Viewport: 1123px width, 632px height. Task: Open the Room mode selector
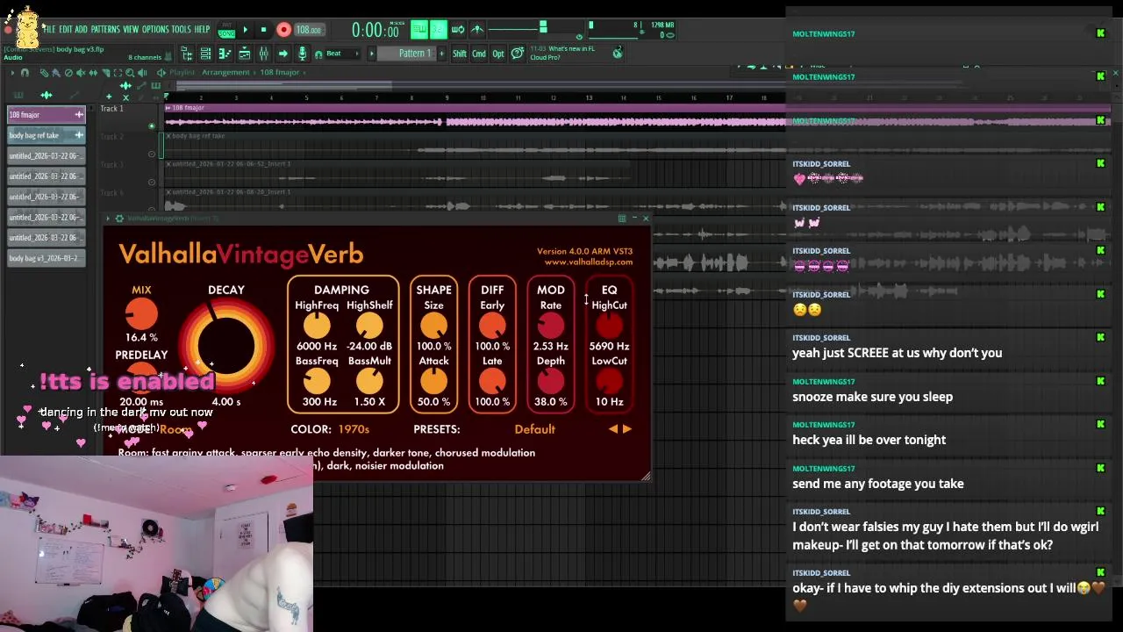click(175, 429)
